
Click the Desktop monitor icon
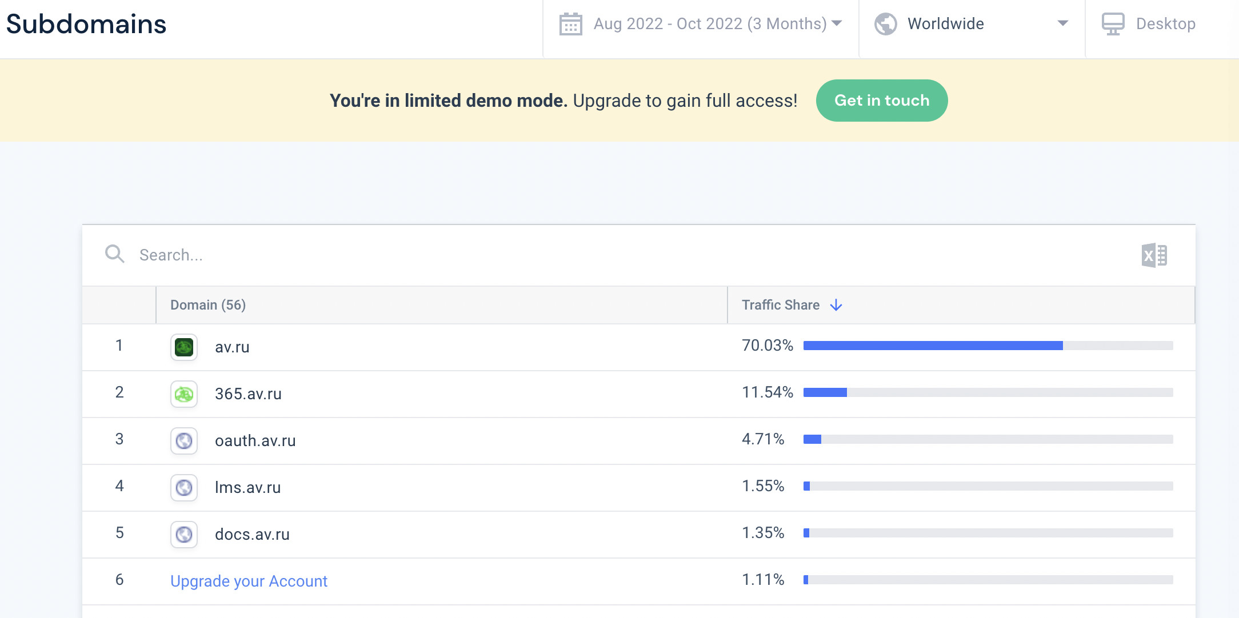coord(1113,24)
